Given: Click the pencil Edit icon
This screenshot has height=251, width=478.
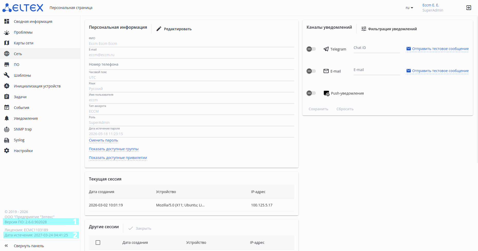Looking at the screenshot, I should coord(159,29).
